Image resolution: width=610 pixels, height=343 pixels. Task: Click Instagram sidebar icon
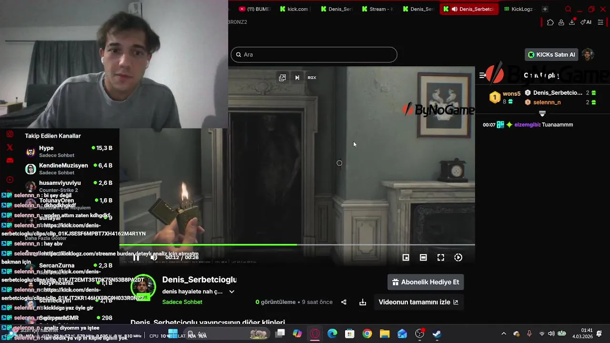pyautogui.click(x=10, y=134)
